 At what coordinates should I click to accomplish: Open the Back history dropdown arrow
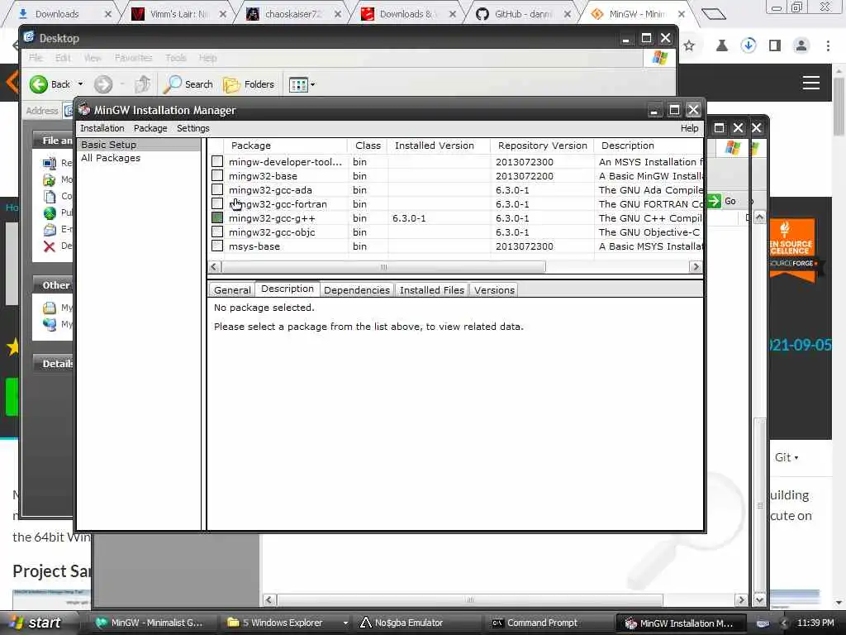click(80, 84)
